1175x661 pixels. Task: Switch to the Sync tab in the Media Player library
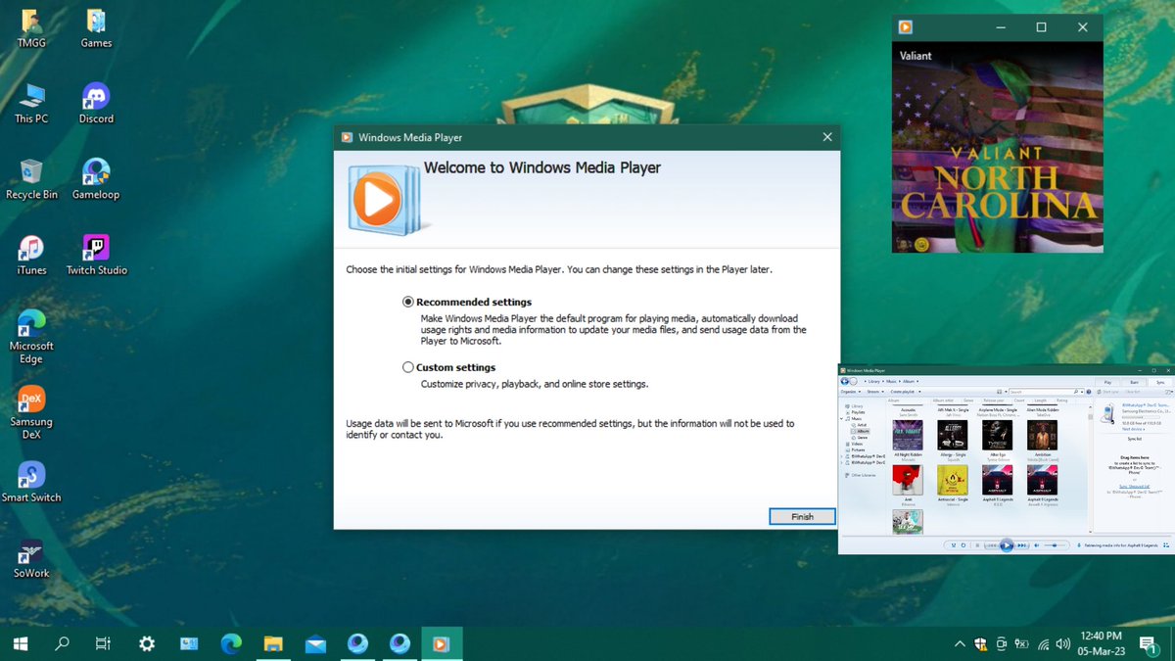tap(1160, 383)
